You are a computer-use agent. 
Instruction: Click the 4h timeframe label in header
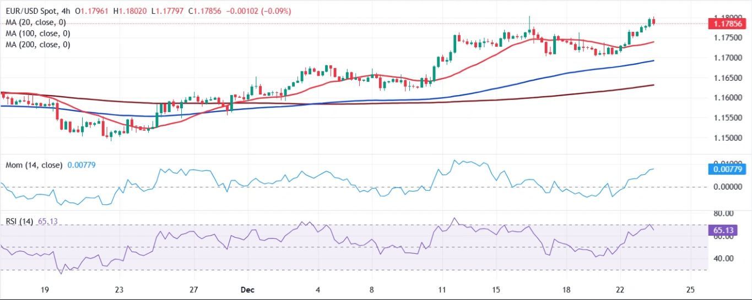tap(66, 12)
